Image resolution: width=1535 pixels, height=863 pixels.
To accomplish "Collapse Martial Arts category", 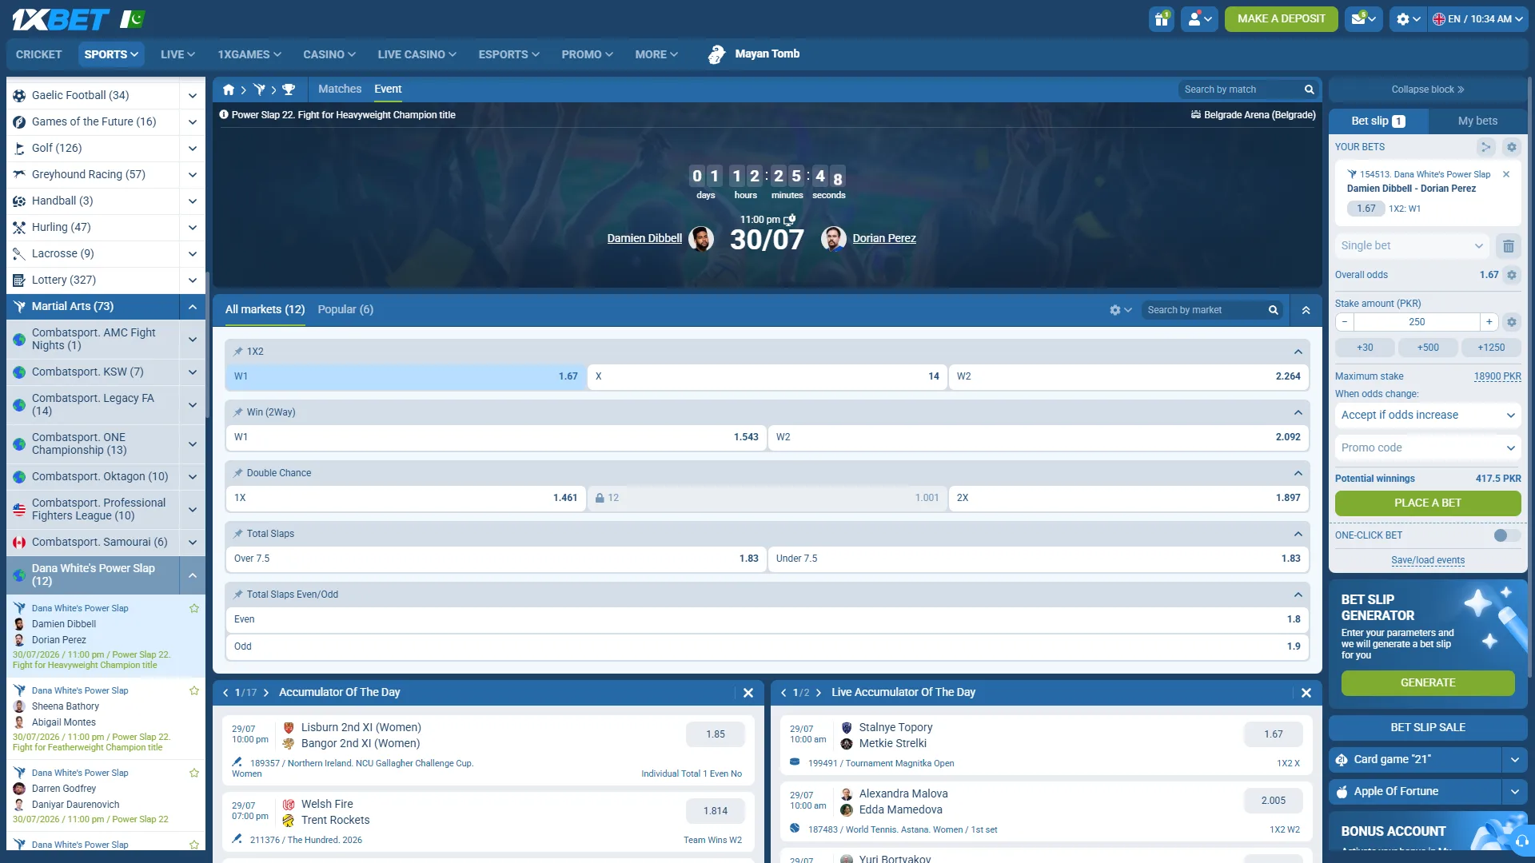I will coord(192,307).
